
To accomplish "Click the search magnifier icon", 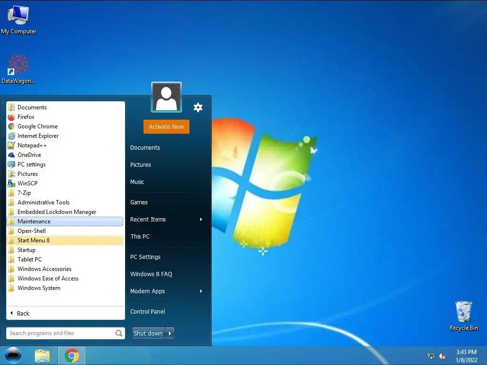I will pos(118,333).
